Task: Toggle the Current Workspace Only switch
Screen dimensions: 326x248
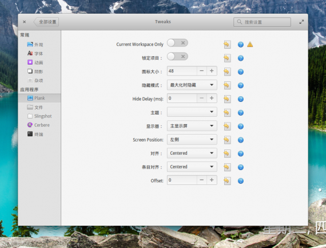Action: click(177, 43)
